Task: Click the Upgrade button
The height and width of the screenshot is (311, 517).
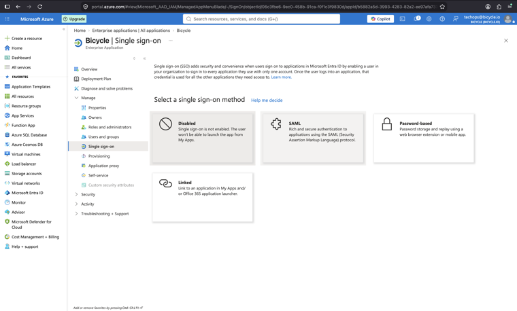Action: (x=74, y=19)
